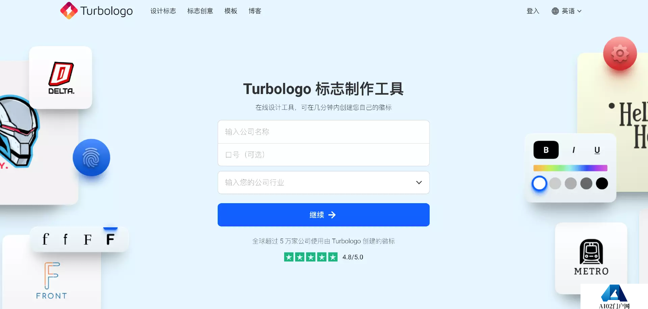This screenshot has height=309, width=648.
Task: Click the blue 继续 button
Action: [x=324, y=215]
